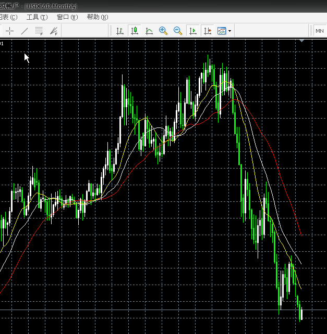Switch chart to bar chart mode
This screenshot has width=327, height=334.
click(x=120, y=31)
